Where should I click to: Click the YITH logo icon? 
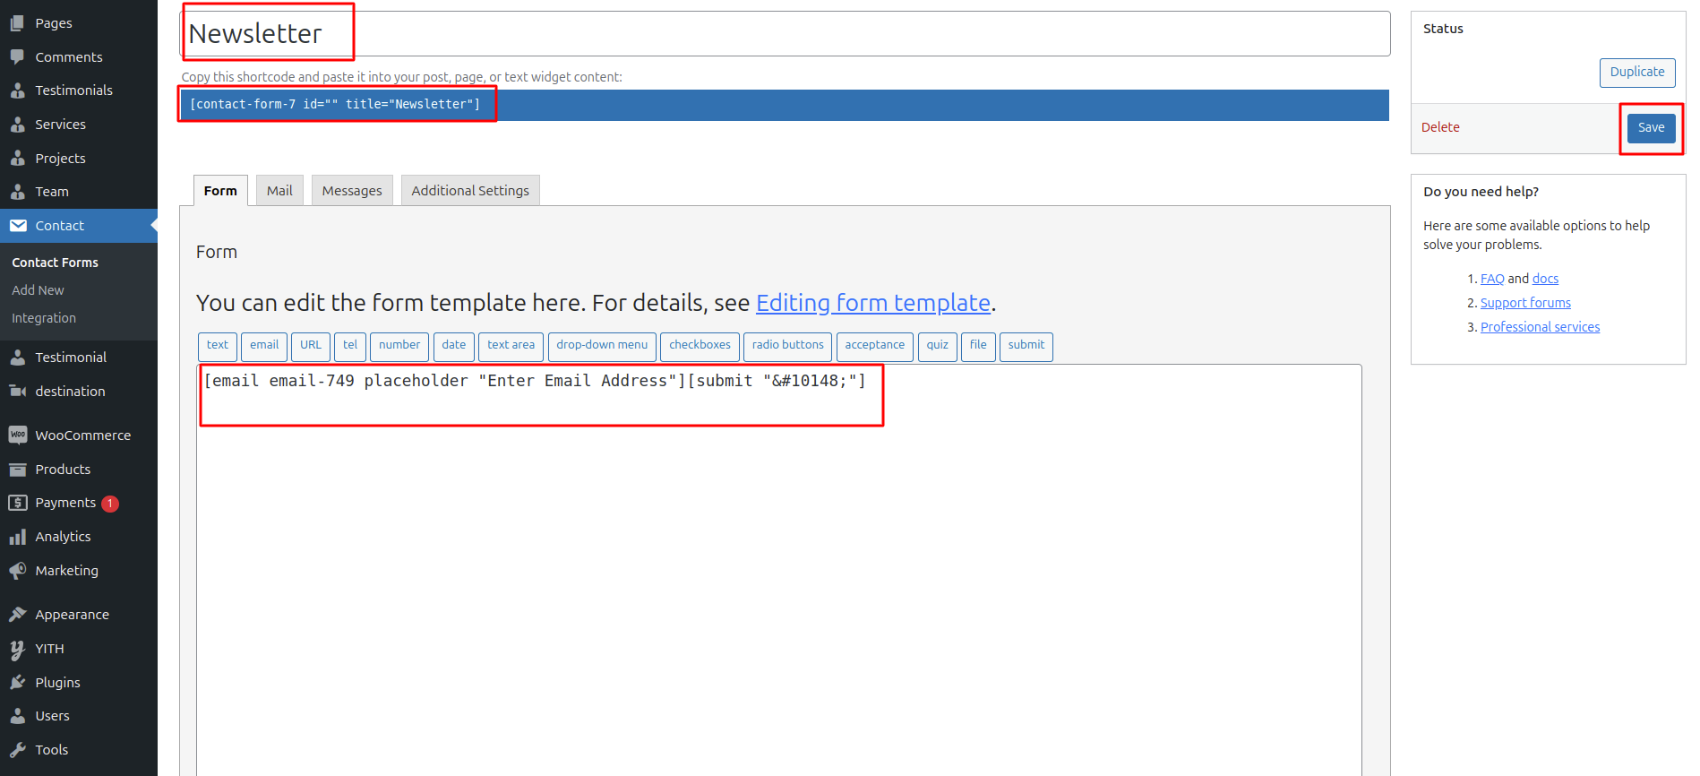point(17,649)
